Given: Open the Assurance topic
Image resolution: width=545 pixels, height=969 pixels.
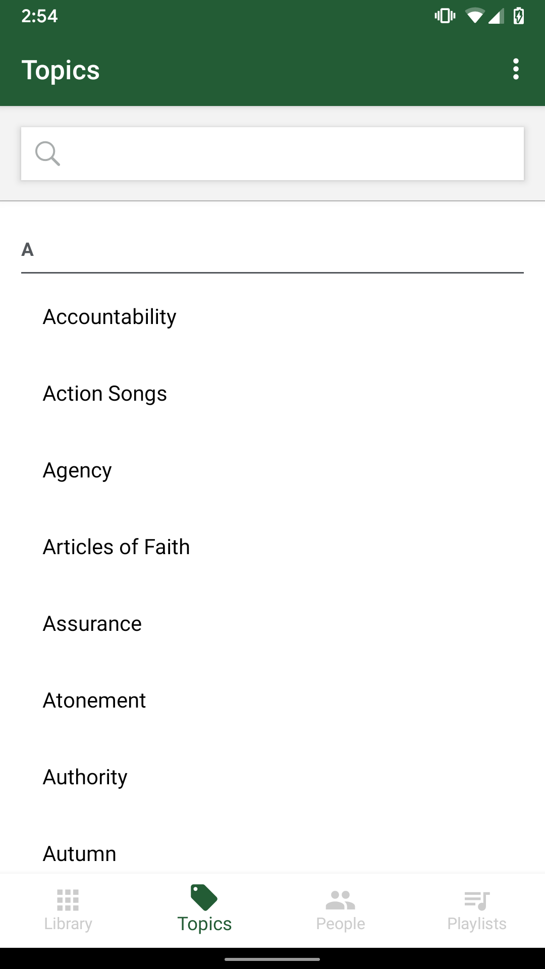Looking at the screenshot, I should pos(92,624).
